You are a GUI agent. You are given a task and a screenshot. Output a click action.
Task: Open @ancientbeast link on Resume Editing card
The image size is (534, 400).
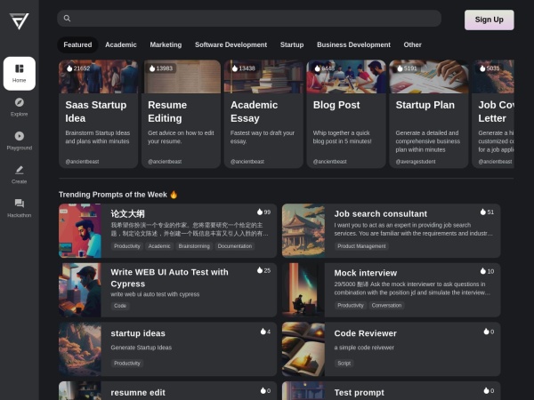[164, 162]
